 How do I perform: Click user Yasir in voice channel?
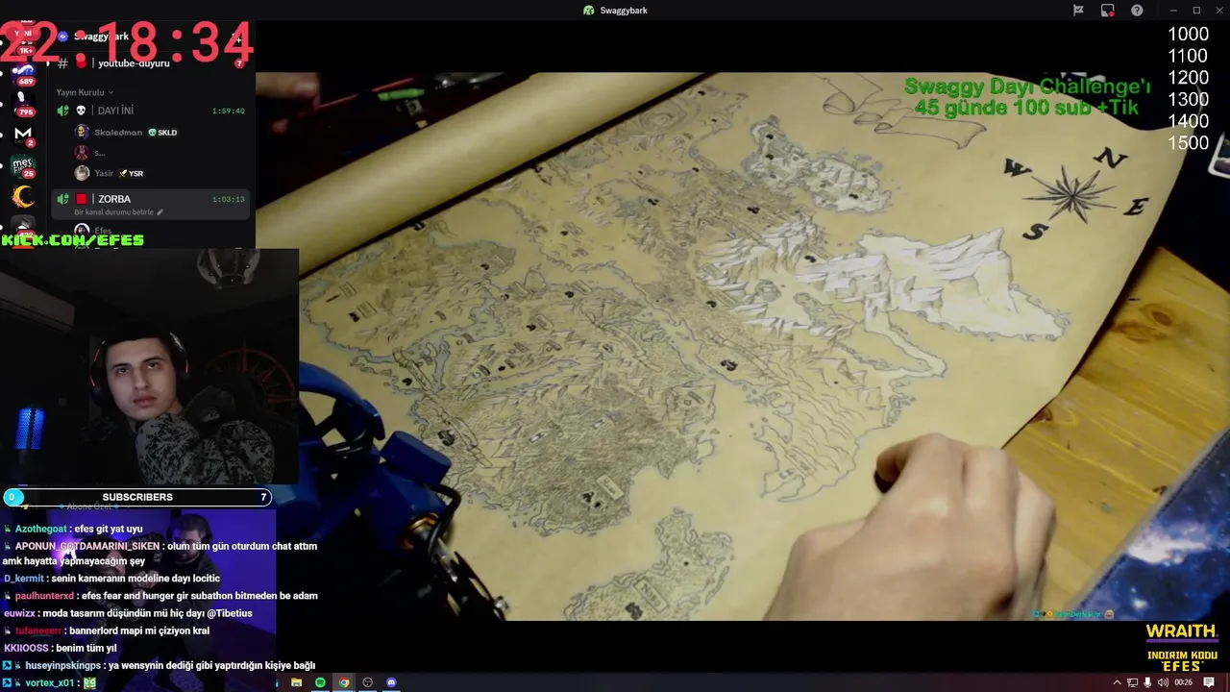click(x=104, y=173)
